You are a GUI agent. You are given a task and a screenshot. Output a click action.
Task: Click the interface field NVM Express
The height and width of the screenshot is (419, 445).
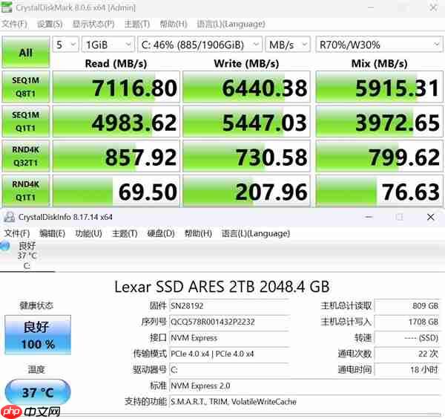point(229,338)
